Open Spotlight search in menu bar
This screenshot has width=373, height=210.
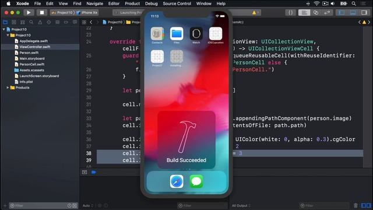pos(354,3)
